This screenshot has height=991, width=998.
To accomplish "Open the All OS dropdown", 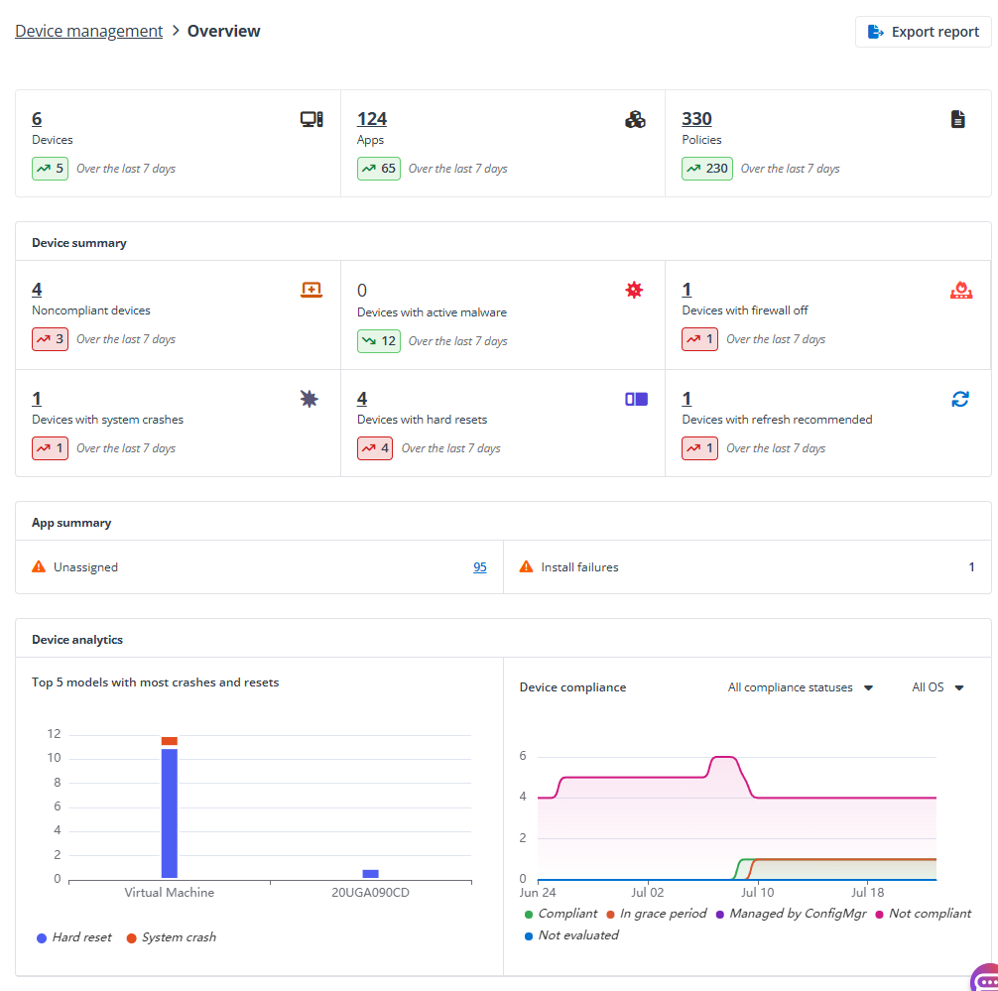I will 935,686.
